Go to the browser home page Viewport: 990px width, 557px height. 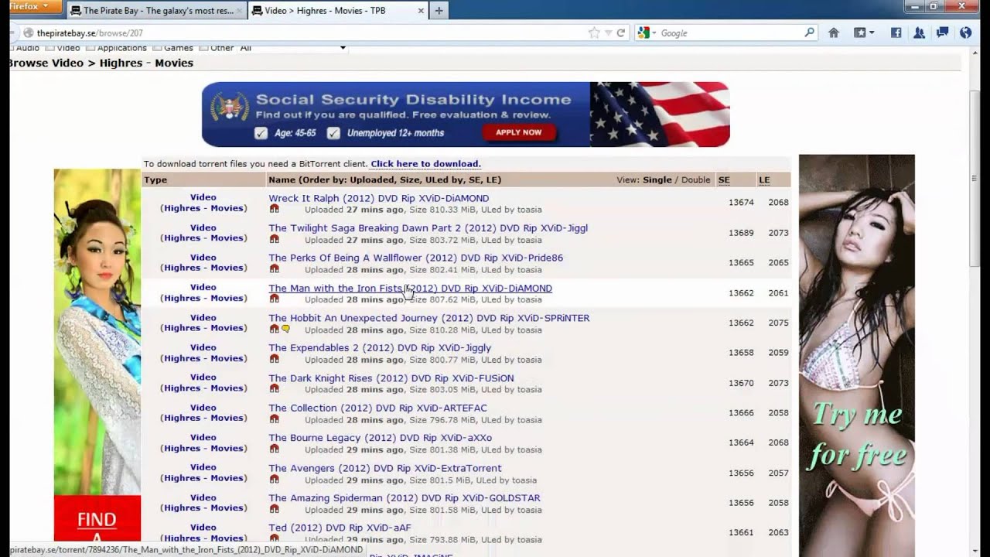click(834, 32)
